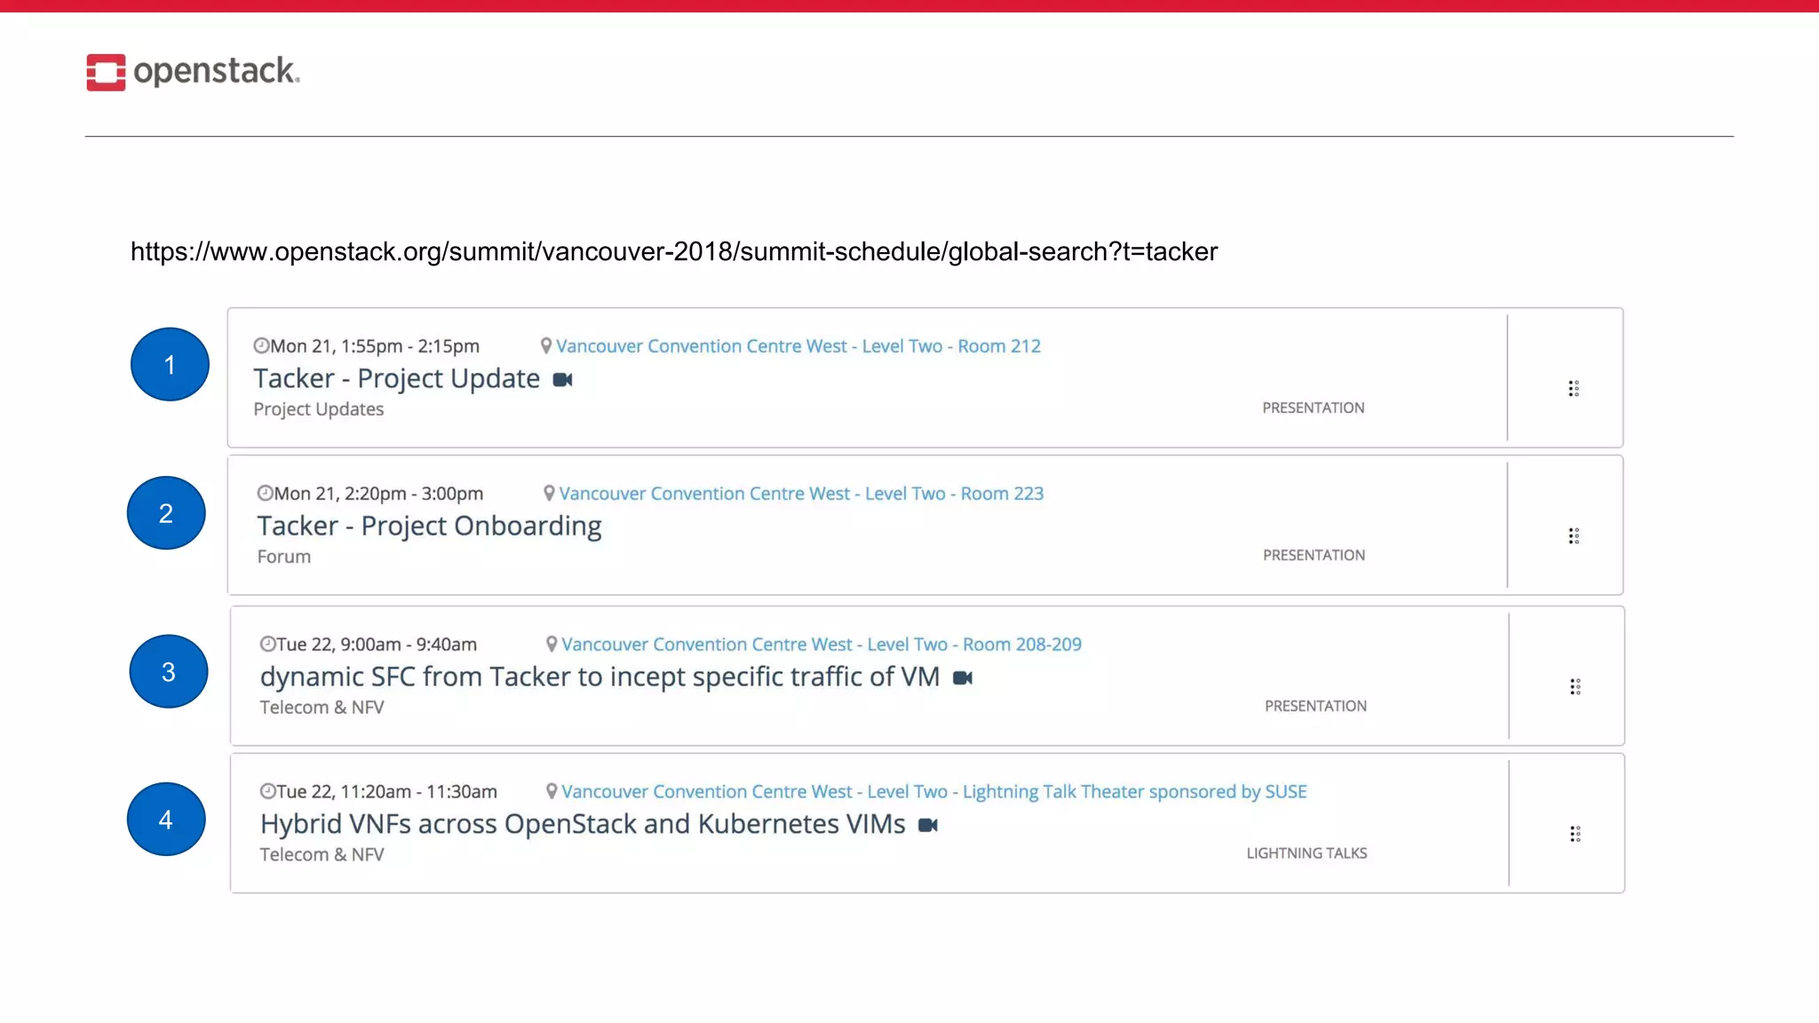
Task: Click blue circle numbered 1
Action: [170, 365]
